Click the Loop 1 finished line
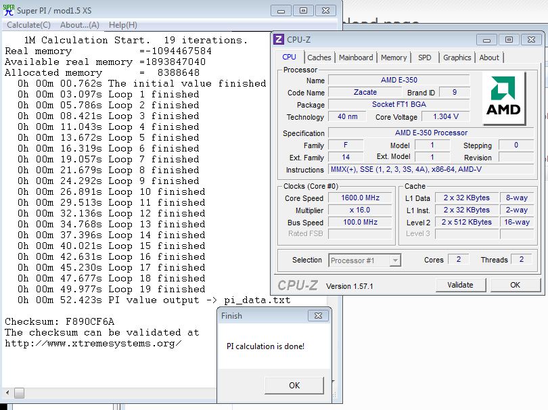Screen dimensions: 548x410 pyautogui.click(x=108, y=94)
